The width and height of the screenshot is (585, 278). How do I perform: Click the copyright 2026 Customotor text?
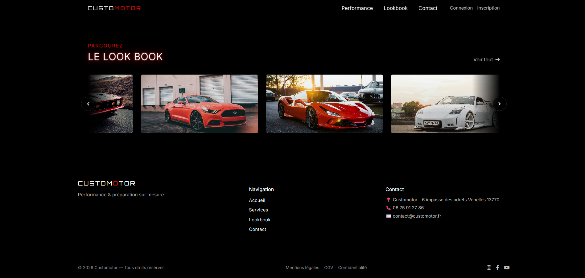[122, 268]
